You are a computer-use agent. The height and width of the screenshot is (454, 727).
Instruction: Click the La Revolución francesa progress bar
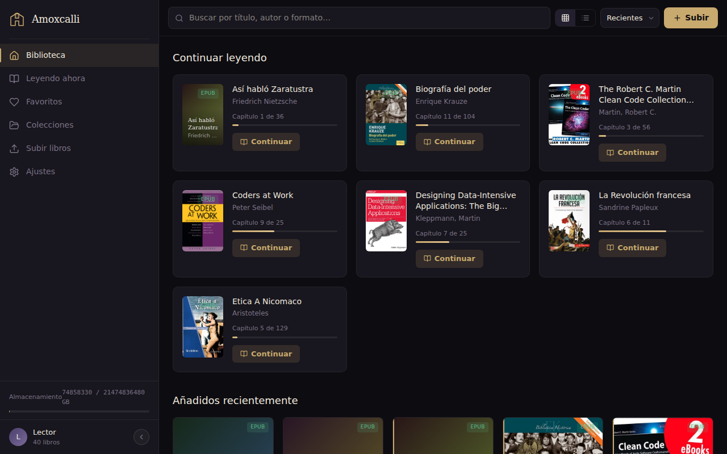click(651, 231)
